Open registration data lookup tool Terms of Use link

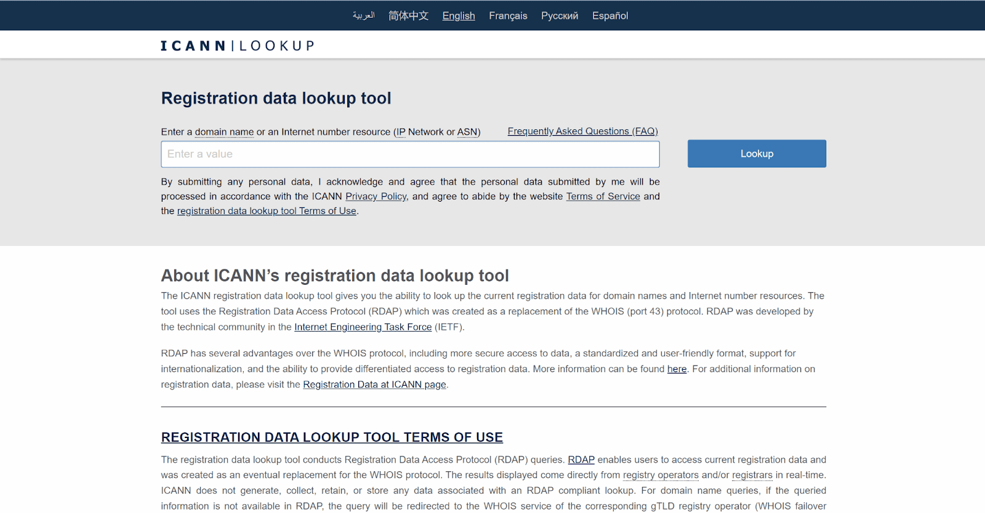pos(267,211)
